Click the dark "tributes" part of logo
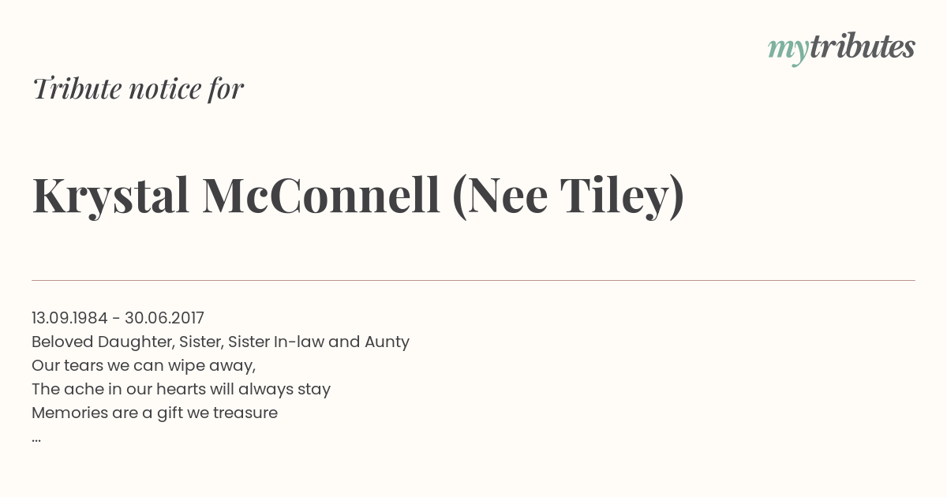This screenshot has width=947, height=497. (x=862, y=47)
